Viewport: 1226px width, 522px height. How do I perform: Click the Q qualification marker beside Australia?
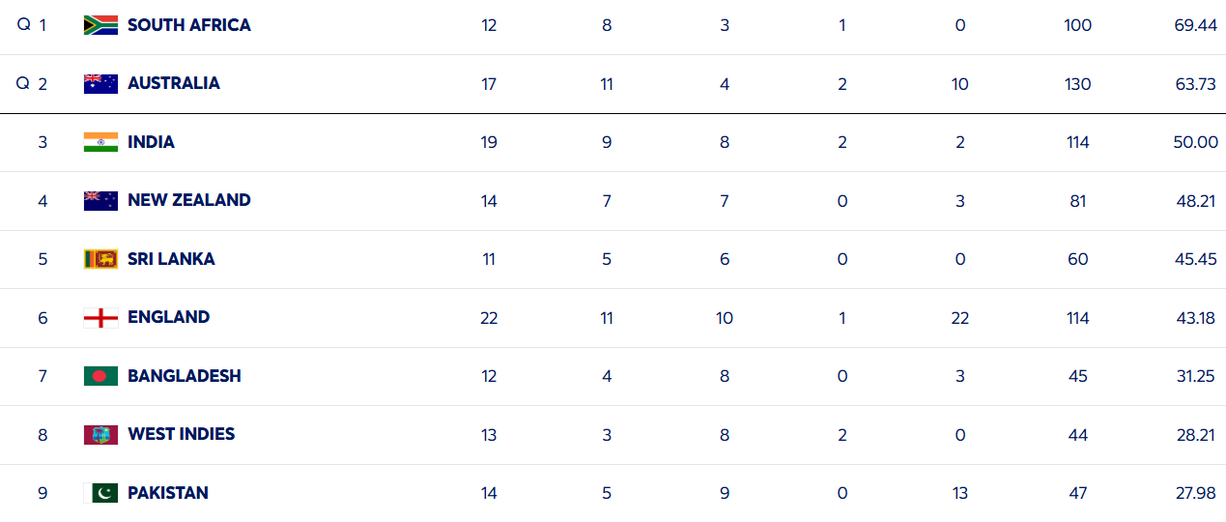click(22, 83)
